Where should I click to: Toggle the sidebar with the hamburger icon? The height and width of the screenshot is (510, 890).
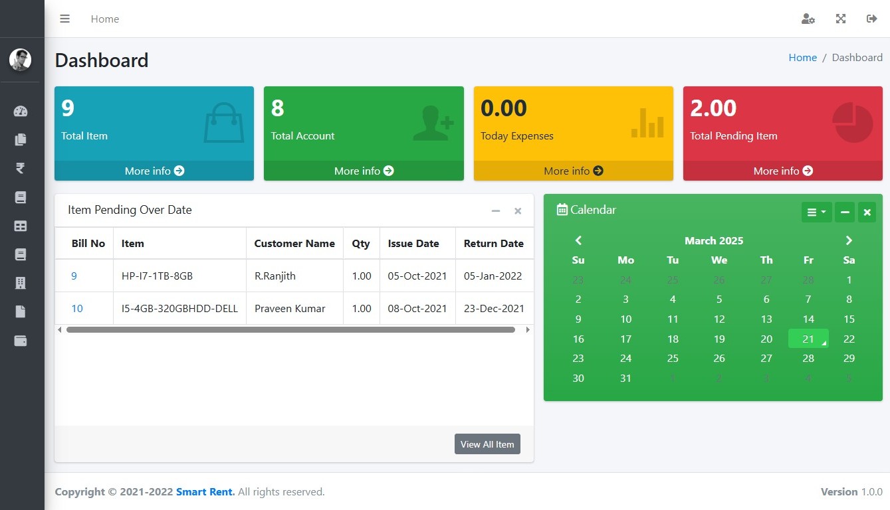64,19
